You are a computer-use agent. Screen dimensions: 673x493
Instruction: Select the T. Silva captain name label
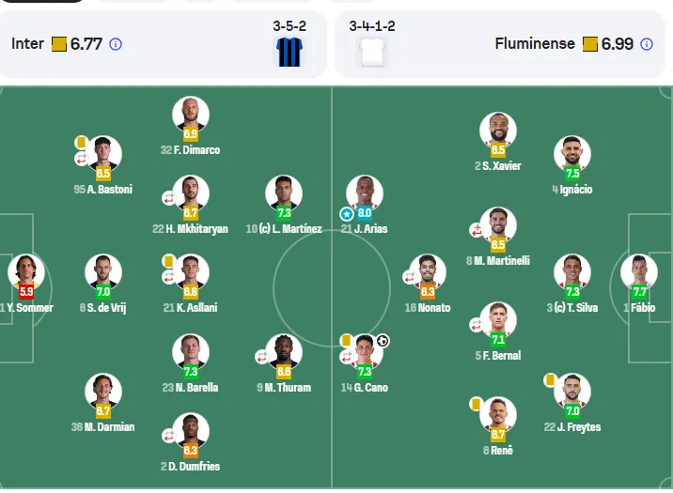[x=572, y=308]
